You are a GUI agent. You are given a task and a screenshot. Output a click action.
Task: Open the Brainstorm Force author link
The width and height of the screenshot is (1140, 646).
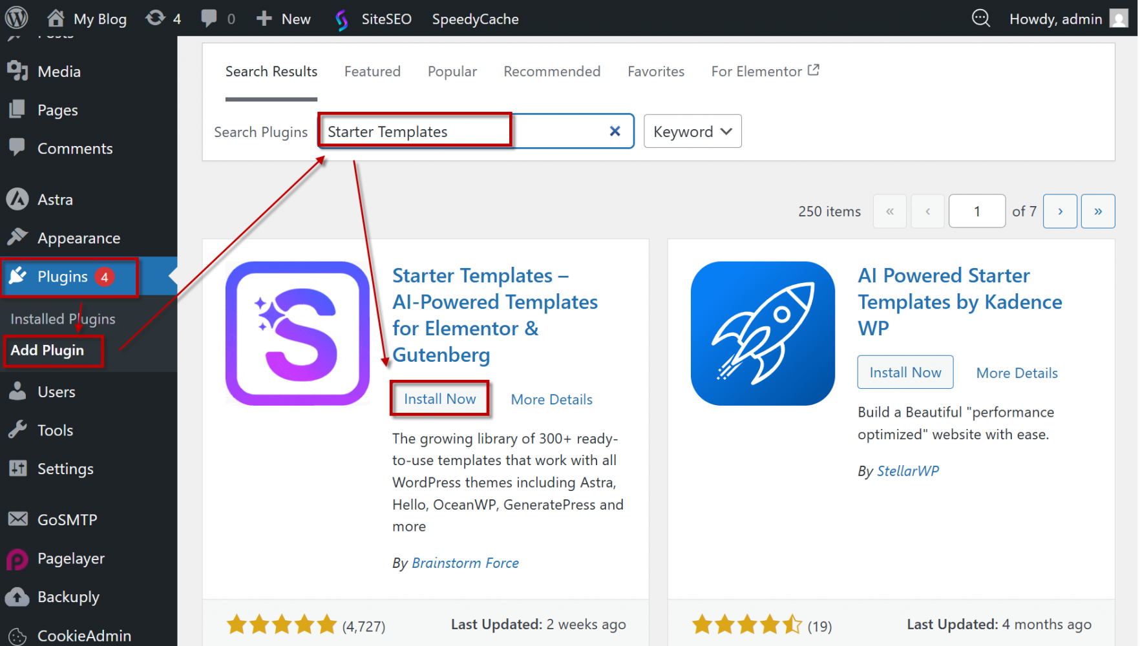(465, 563)
